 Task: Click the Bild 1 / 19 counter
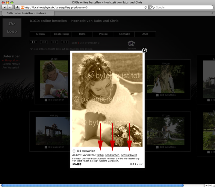[x=136, y=164]
